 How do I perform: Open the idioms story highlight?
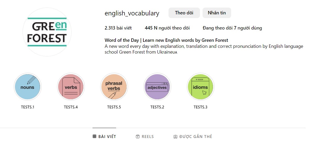point(200,87)
